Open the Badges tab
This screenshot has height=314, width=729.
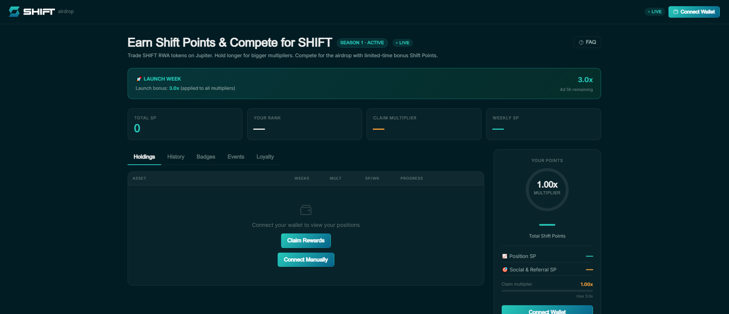pyautogui.click(x=206, y=157)
